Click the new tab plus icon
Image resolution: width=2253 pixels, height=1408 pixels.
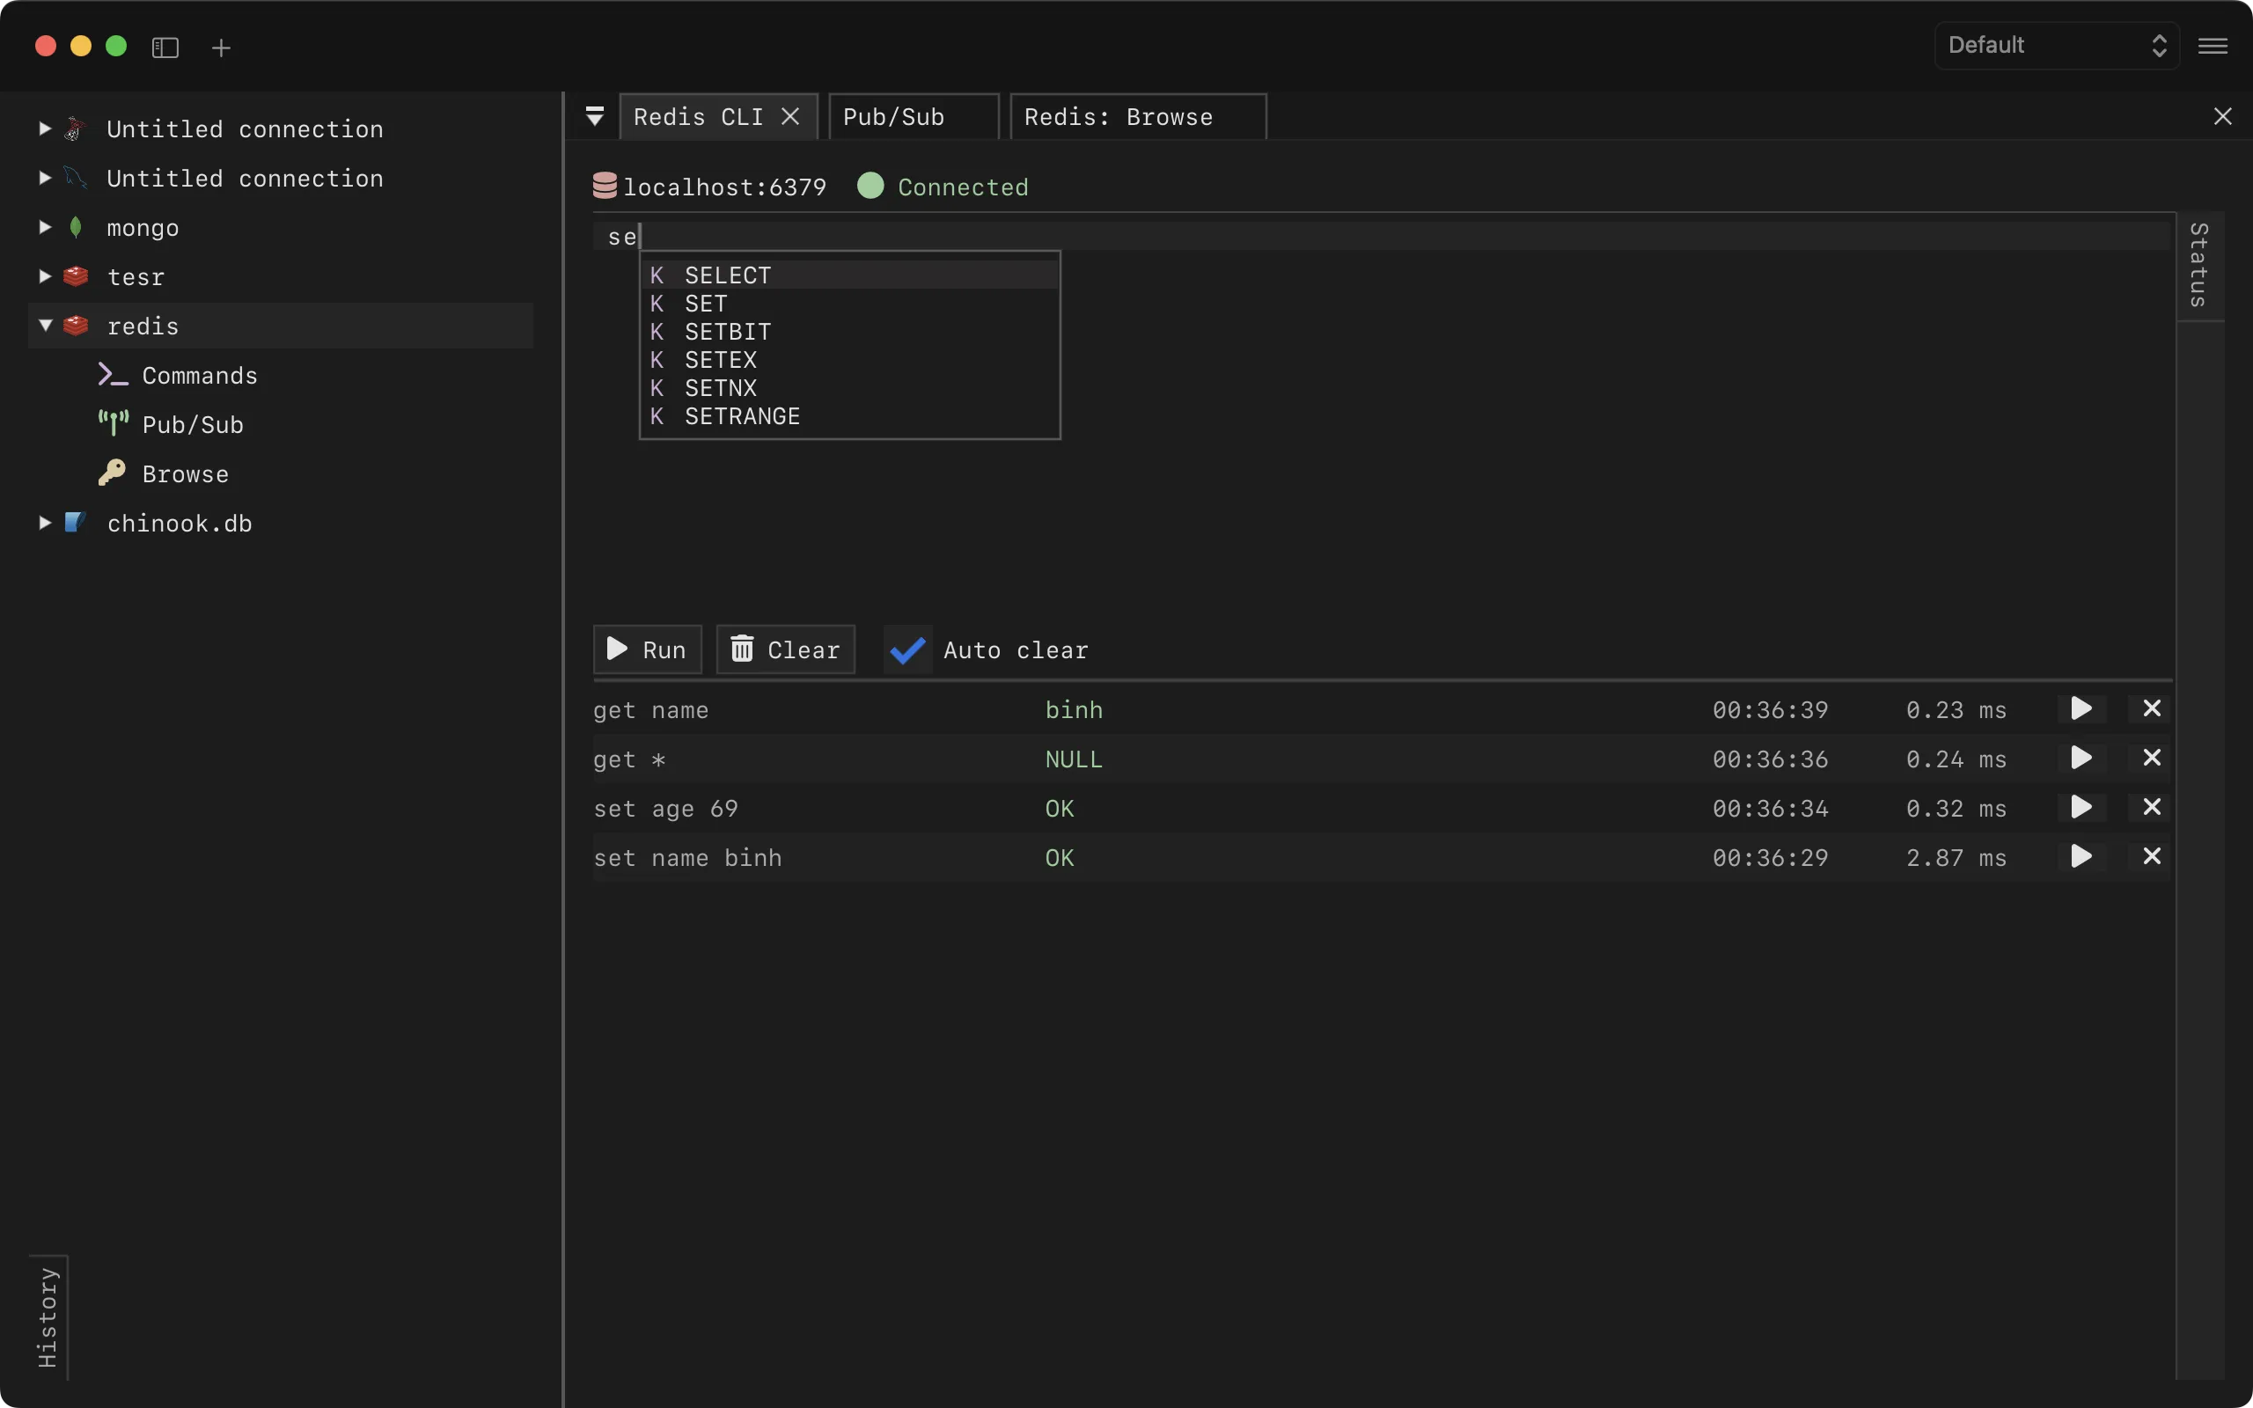pos(221,48)
